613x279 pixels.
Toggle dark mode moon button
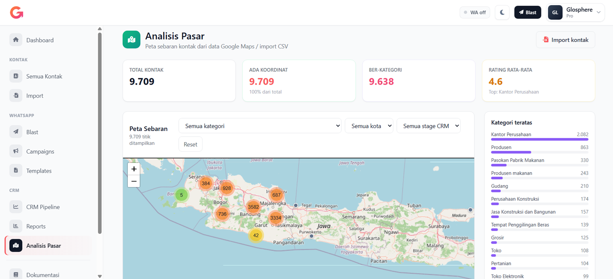pyautogui.click(x=502, y=12)
